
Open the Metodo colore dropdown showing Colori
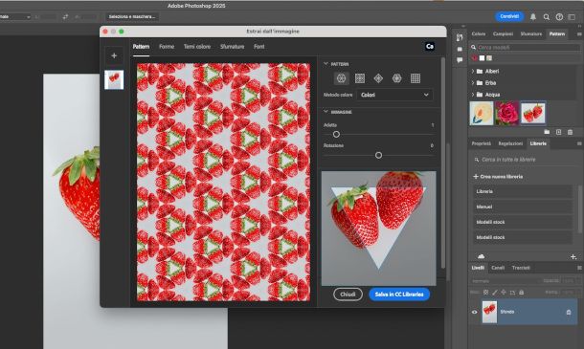tap(394, 95)
